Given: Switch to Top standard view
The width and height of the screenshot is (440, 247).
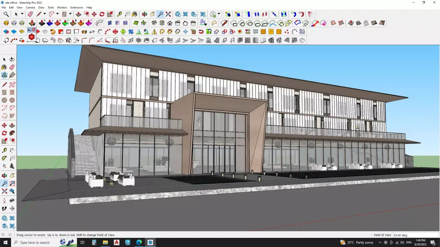Looking at the screenshot, I should point(162,23).
